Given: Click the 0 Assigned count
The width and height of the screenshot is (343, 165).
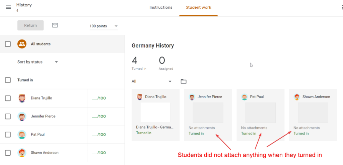Looking at the screenshot, I should click(166, 63).
